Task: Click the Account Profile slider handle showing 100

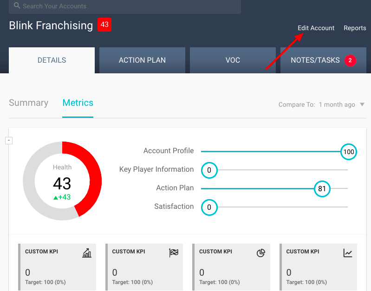Action: click(349, 152)
